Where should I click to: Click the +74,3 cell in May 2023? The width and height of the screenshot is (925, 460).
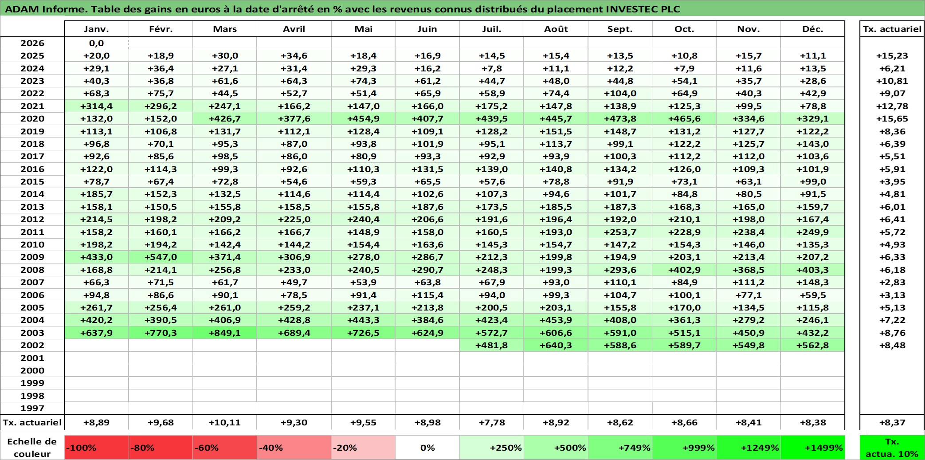(x=363, y=81)
